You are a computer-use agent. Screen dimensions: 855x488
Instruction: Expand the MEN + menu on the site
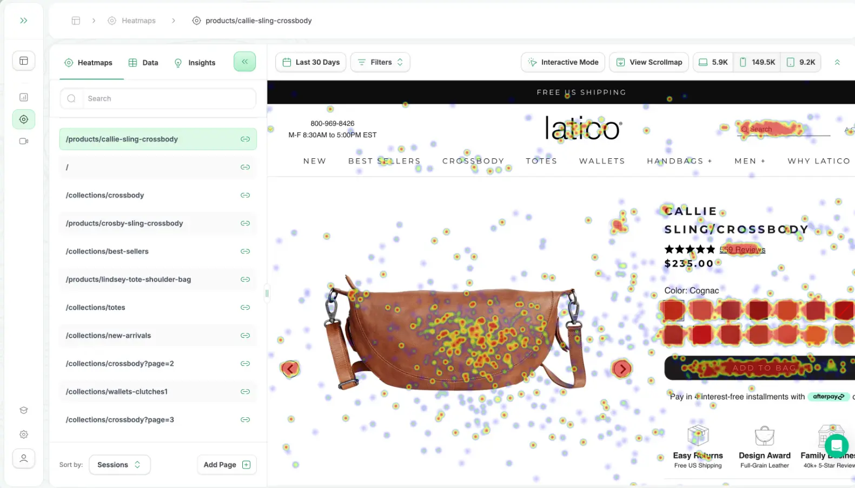pos(750,161)
